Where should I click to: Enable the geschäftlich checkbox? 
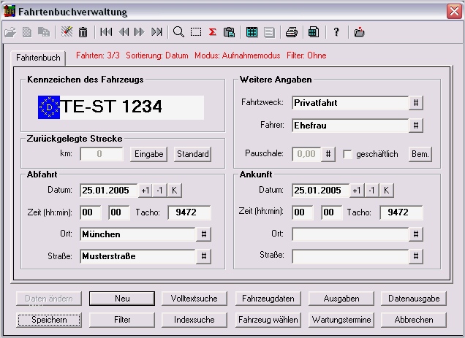(348, 154)
